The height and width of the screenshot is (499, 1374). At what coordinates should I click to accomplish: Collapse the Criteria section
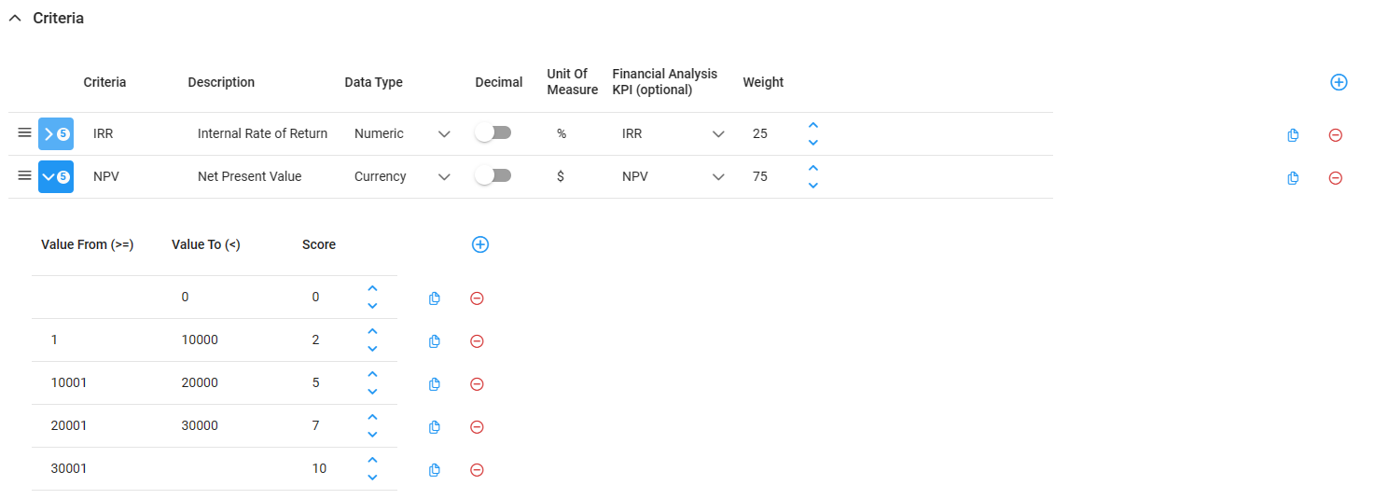(x=14, y=19)
